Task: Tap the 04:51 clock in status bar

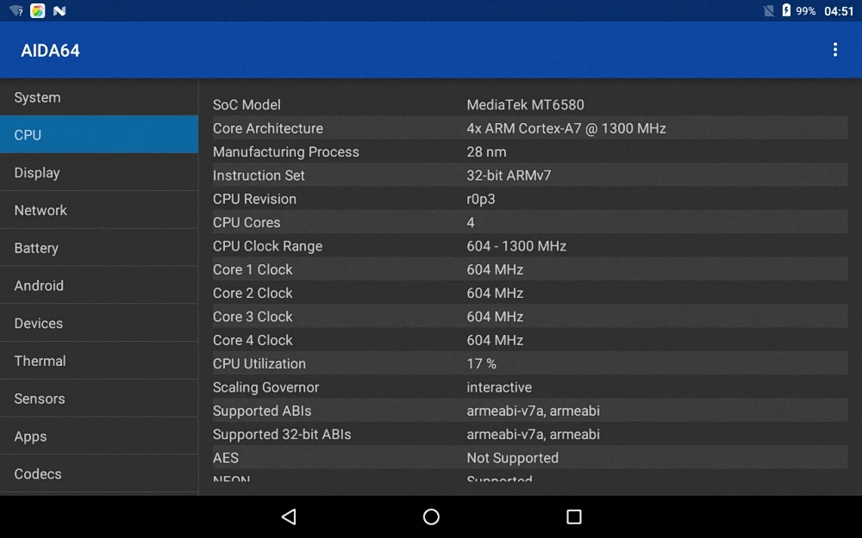Action: pyautogui.click(x=839, y=11)
